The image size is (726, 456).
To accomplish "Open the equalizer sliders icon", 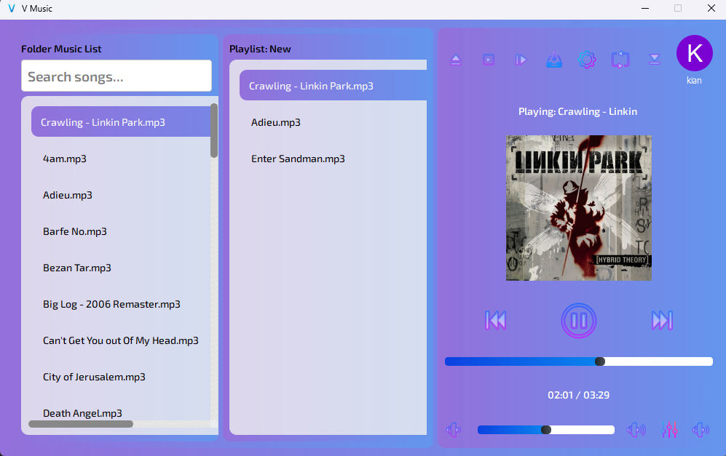I will point(669,430).
